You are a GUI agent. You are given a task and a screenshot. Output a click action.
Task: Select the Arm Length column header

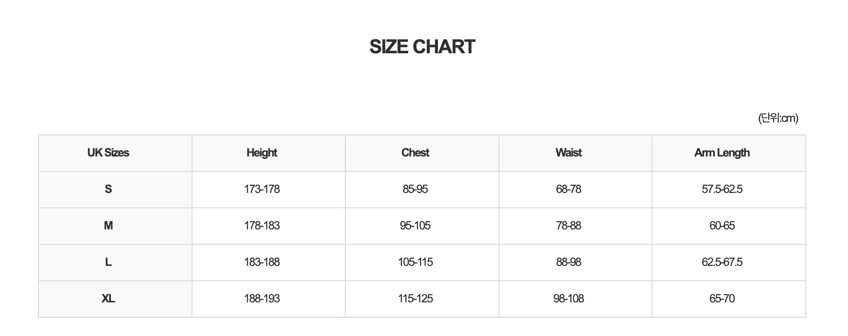pos(722,153)
